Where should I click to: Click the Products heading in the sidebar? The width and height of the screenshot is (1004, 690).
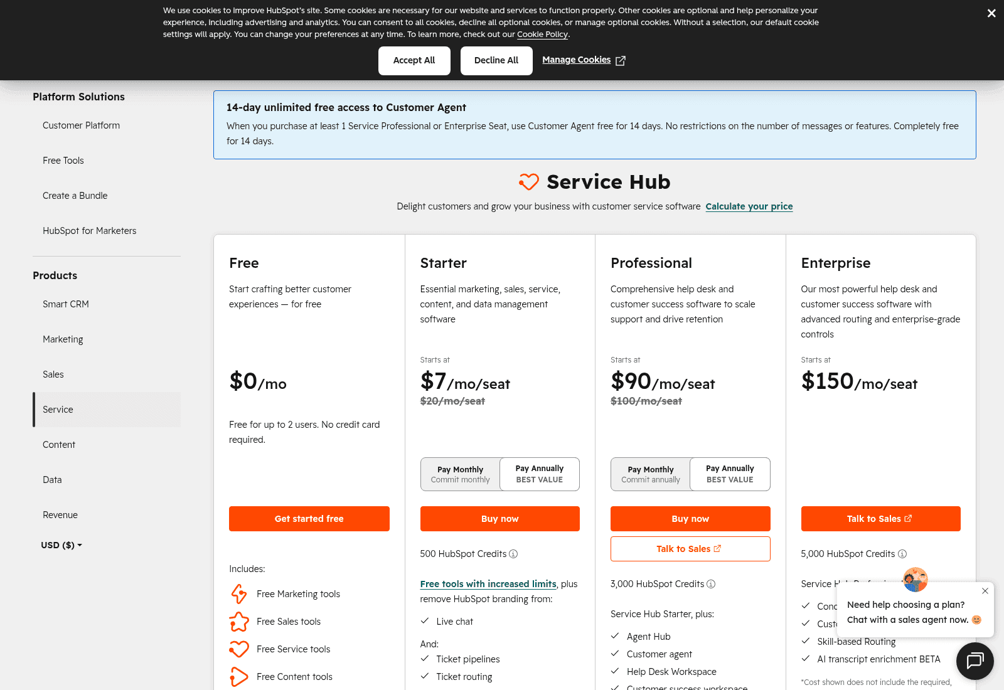[55, 275]
